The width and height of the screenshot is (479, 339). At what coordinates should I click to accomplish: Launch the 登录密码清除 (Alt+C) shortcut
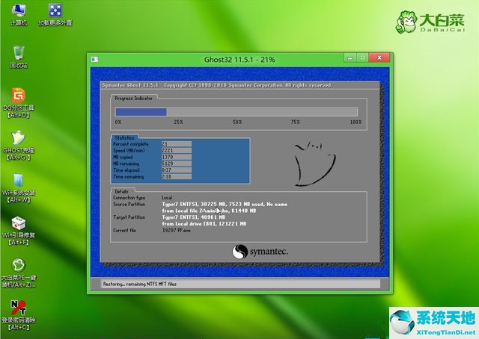(x=19, y=316)
